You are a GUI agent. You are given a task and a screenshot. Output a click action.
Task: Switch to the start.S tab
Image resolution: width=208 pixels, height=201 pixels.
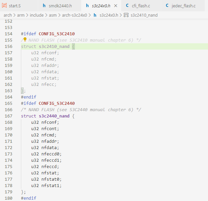(x=19, y=6)
